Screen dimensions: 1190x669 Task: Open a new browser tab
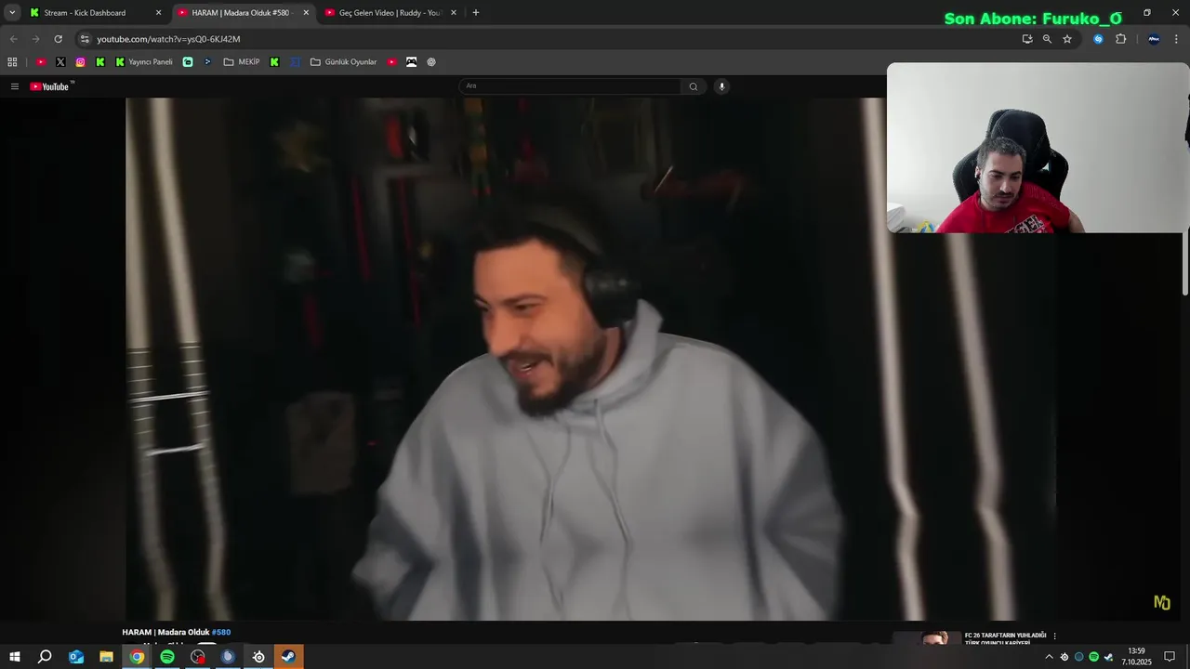pyautogui.click(x=476, y=13)
